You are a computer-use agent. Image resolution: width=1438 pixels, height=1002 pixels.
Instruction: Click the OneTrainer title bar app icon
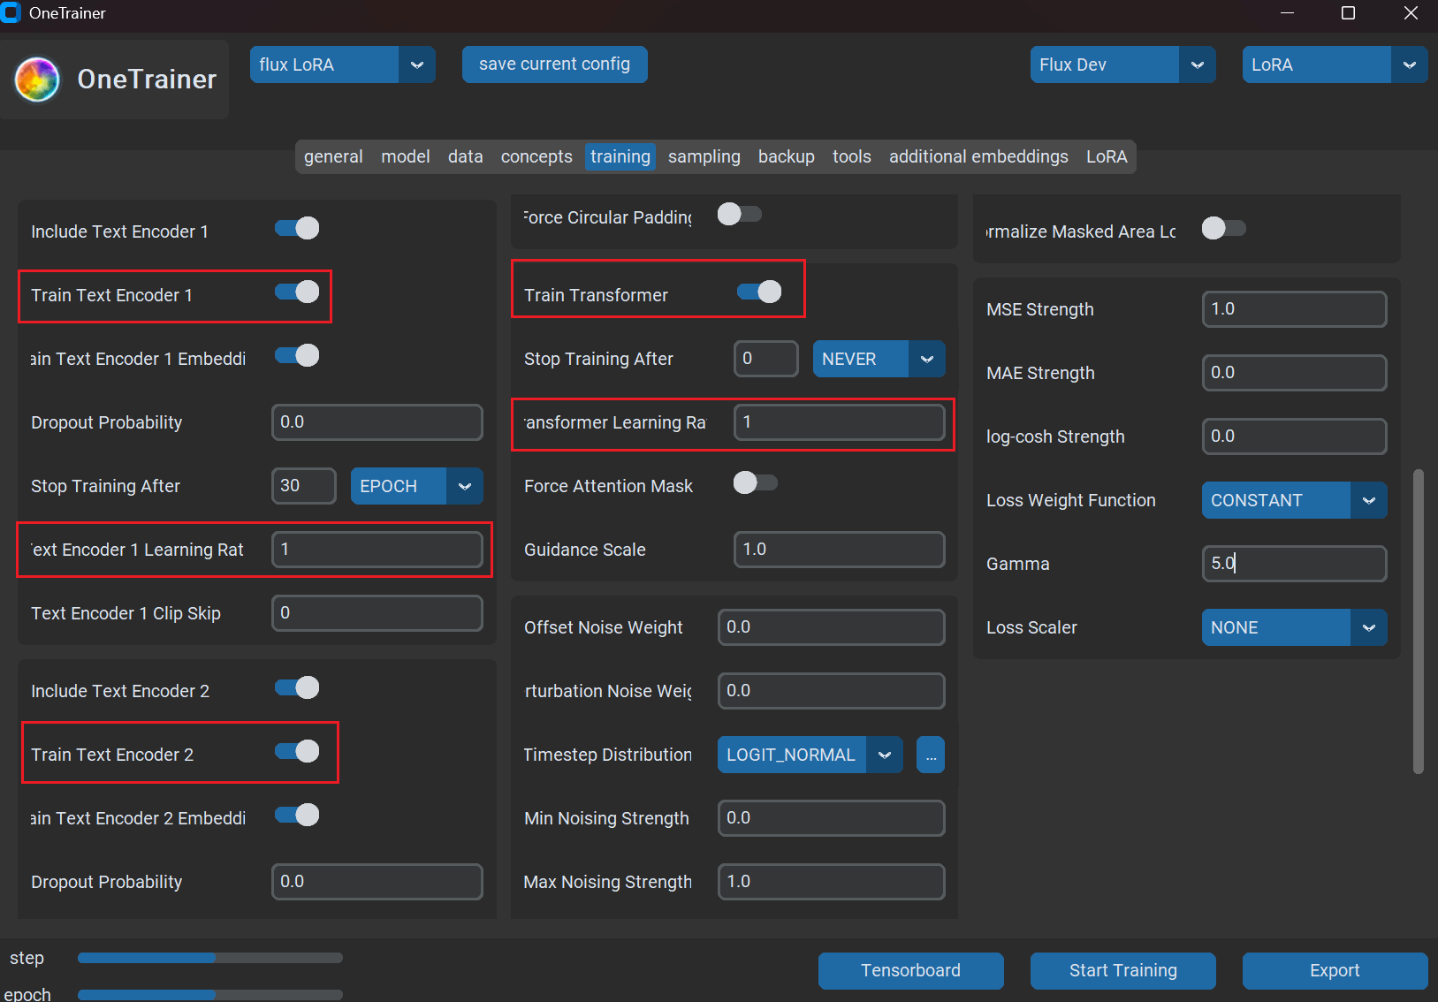coord(11,12)
